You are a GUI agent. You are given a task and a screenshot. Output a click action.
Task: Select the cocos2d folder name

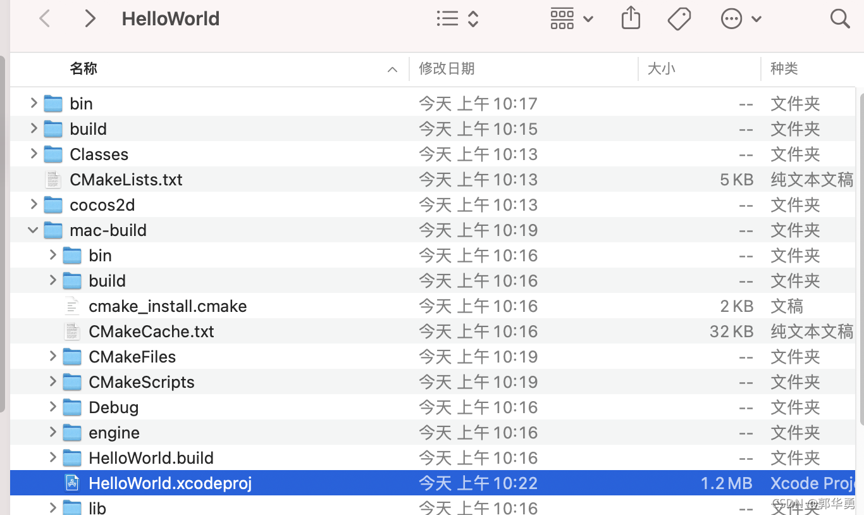click(102, 205)
